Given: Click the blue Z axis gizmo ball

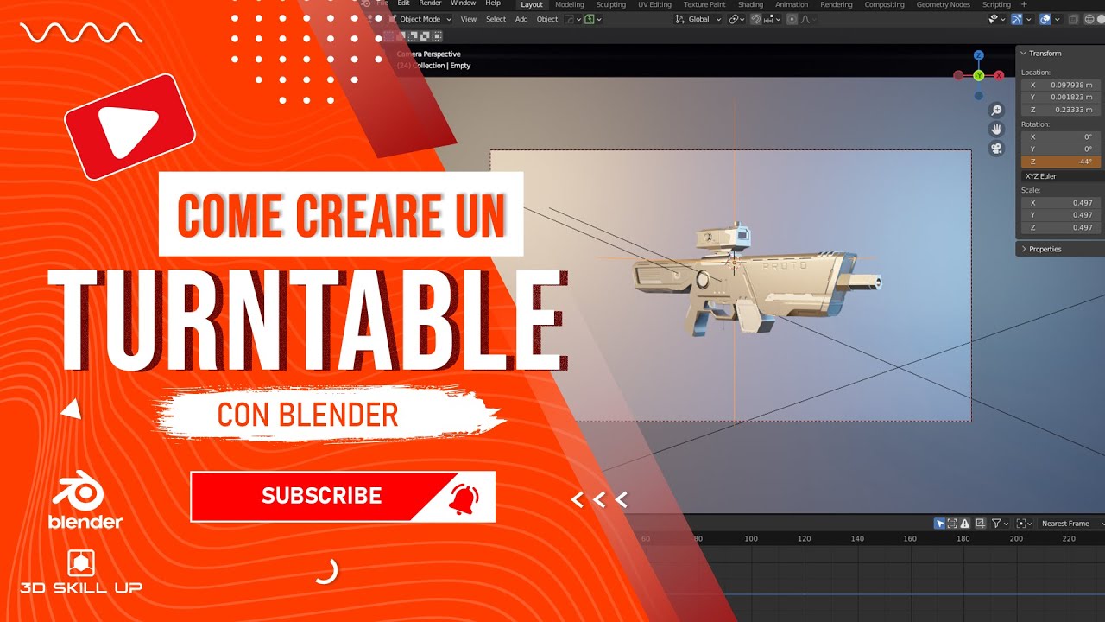Looking at the screenshot, I should coord(978,55).
